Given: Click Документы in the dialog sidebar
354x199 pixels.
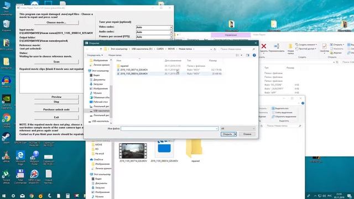Looking at the screenshot, I should (99, 80).
